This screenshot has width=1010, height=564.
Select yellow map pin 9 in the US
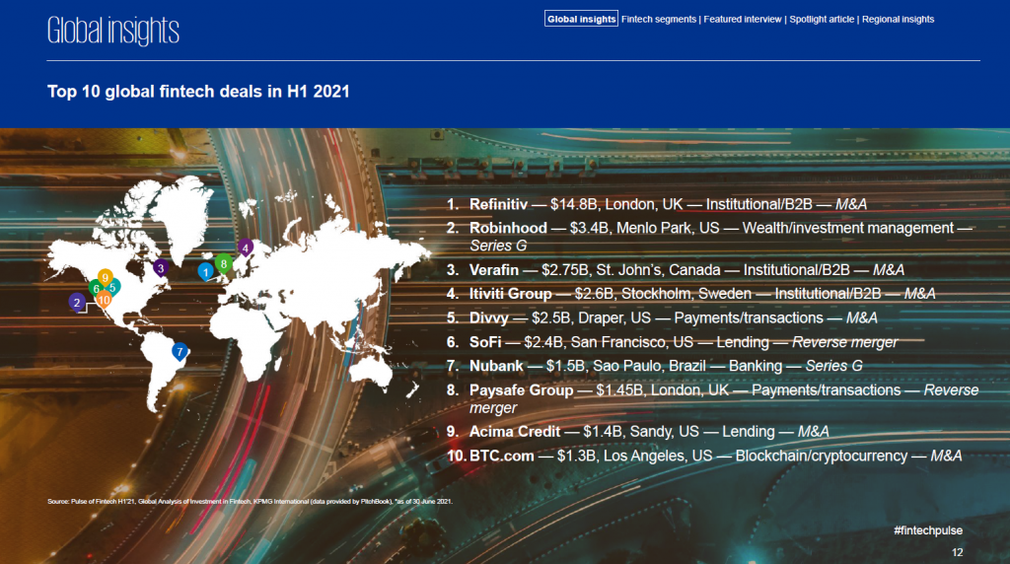[x=105, y=277]
